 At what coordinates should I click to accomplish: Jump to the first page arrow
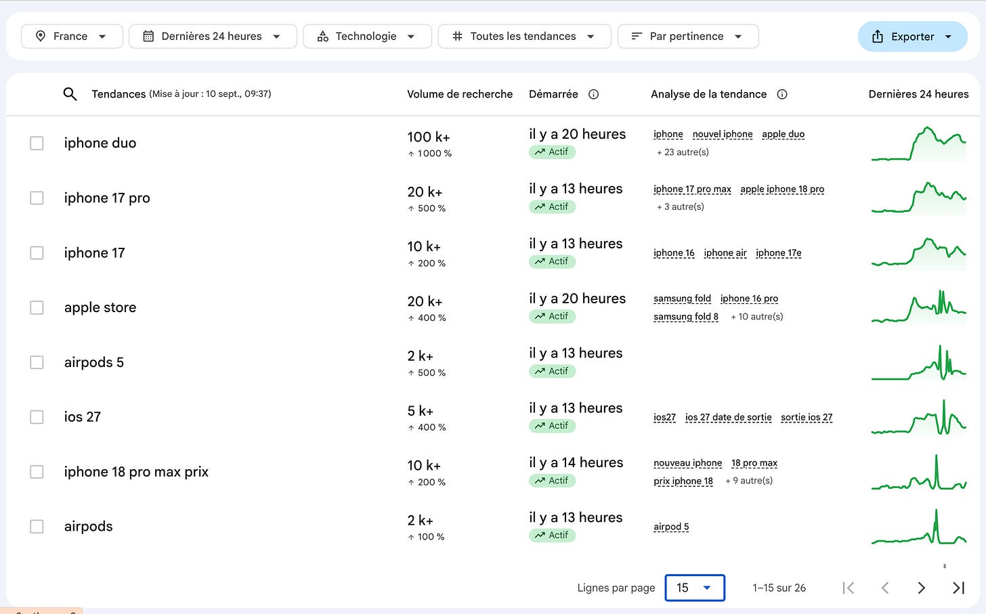pos(848,588)
